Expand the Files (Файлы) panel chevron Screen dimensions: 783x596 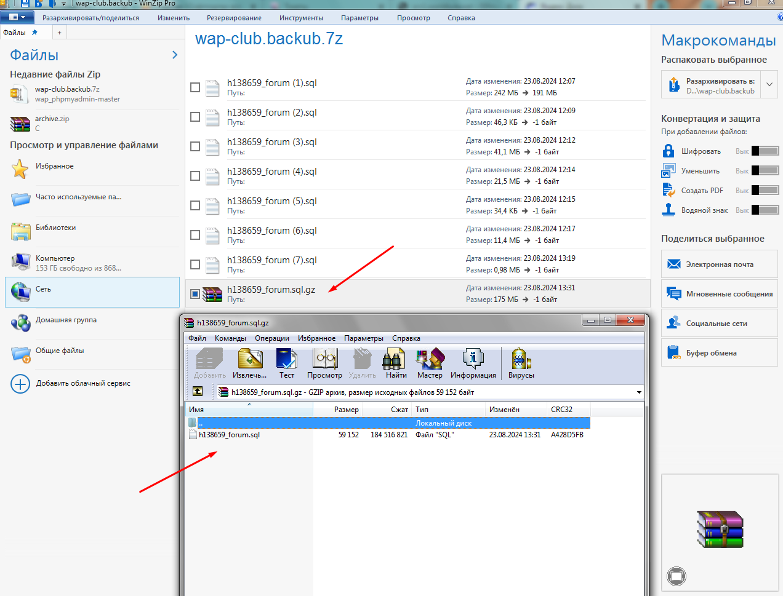175,55
